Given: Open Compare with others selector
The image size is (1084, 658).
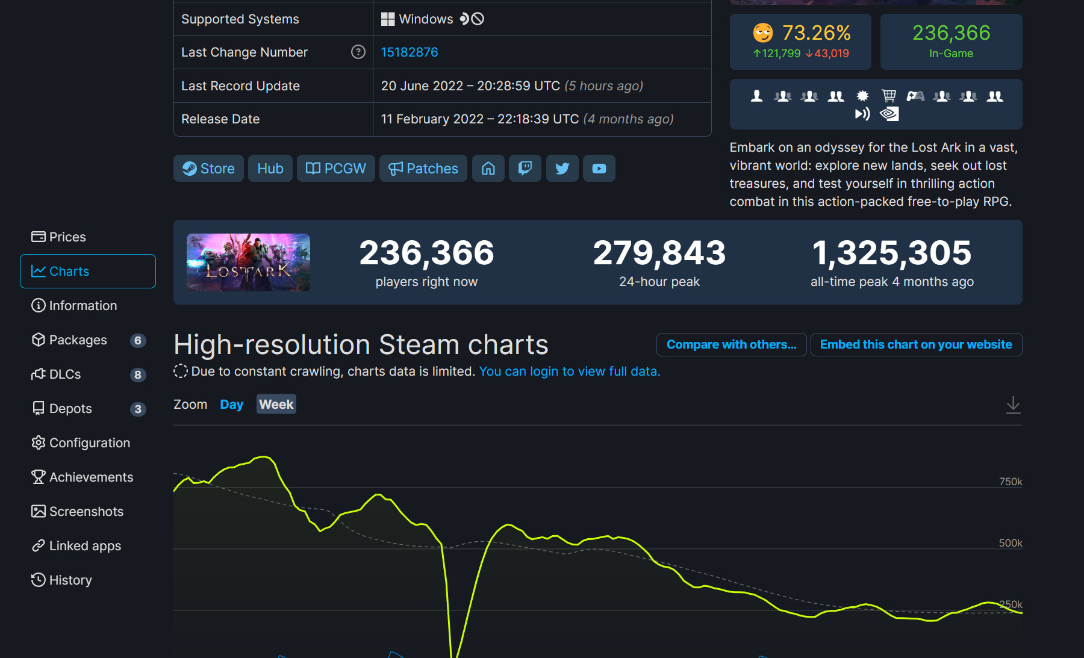Looking at the screenshot, I should [731, 345].
